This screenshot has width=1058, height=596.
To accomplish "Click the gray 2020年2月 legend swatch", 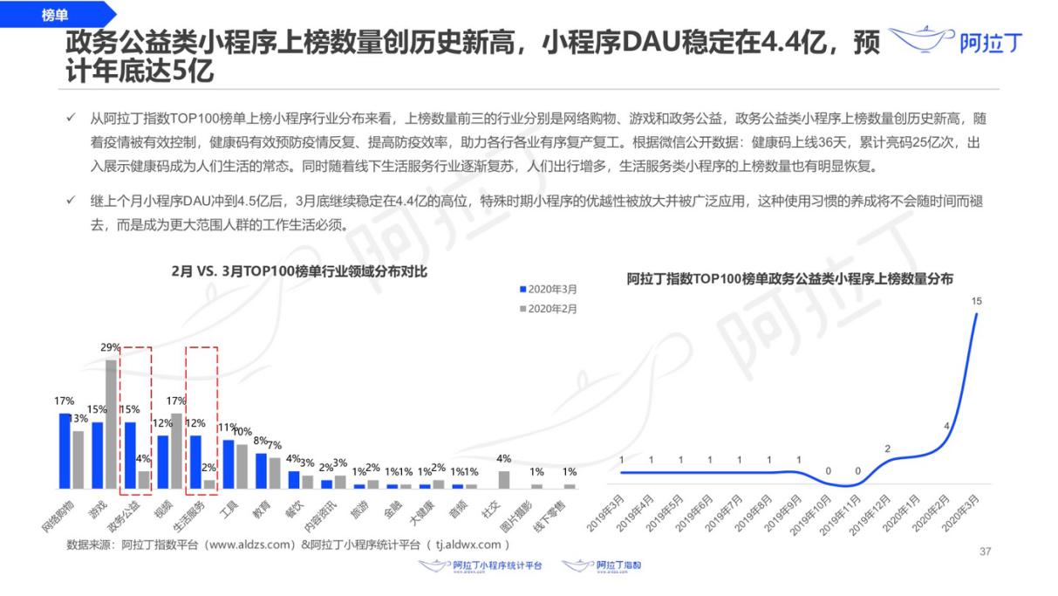I will click(x=522, y=309).
